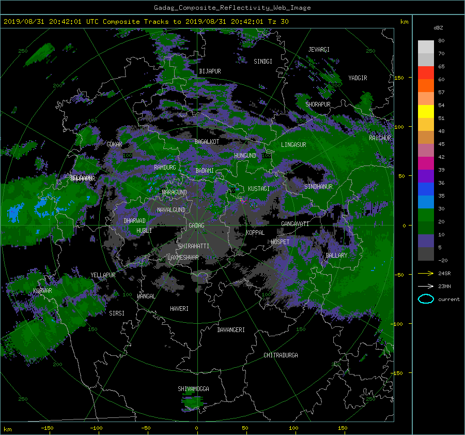Click the cyan 'current' ellipse legend symbol
The image size is (465, 435).
426,299
